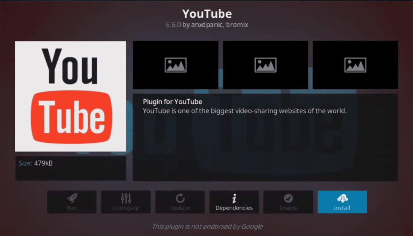Viewport: 413px width, 236px height.
Task: Open the last screenshot placeholder thumbnail
Action: click(355, 65)
